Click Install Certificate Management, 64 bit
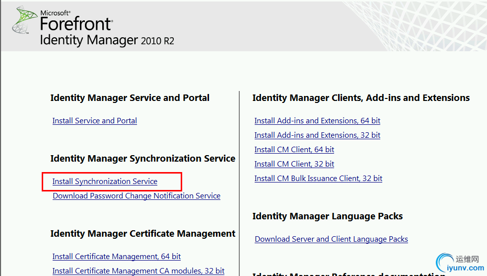Screen dimensions: 487x276 [x=117, y=257]
